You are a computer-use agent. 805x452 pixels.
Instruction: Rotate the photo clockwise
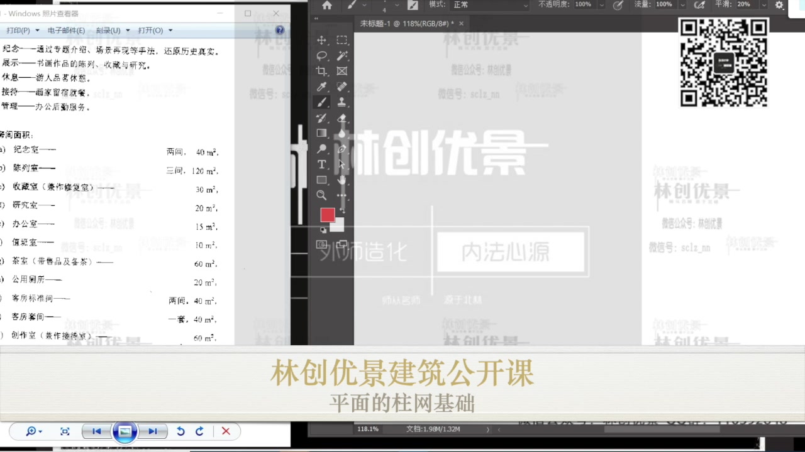(200, 431)
